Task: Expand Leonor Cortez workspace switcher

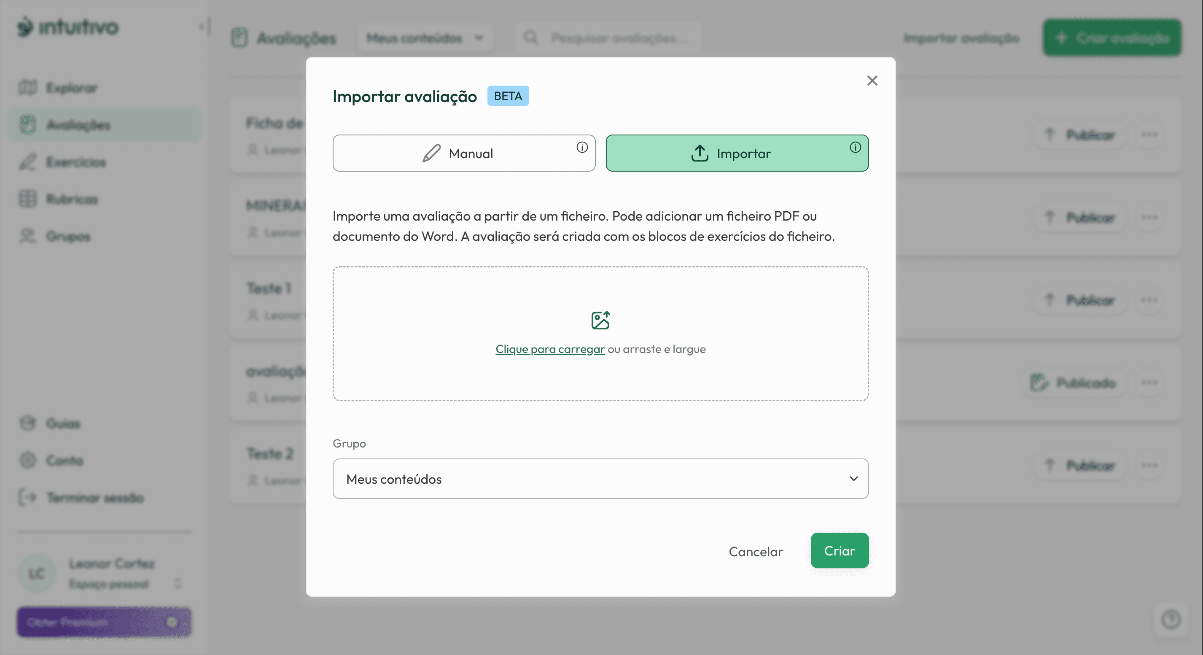Action: click(x=178, y=583)
